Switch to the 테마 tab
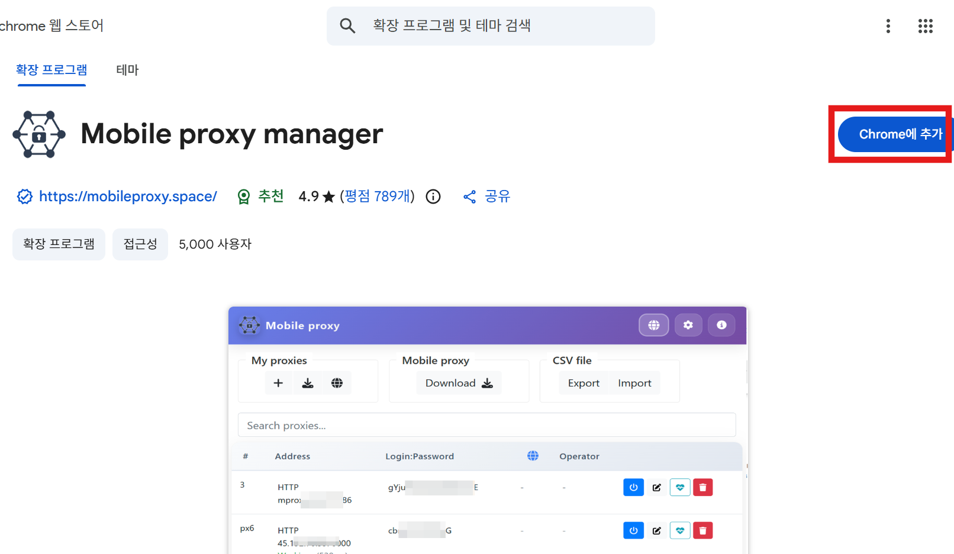954x554 pixels. [x=127, y=70]
